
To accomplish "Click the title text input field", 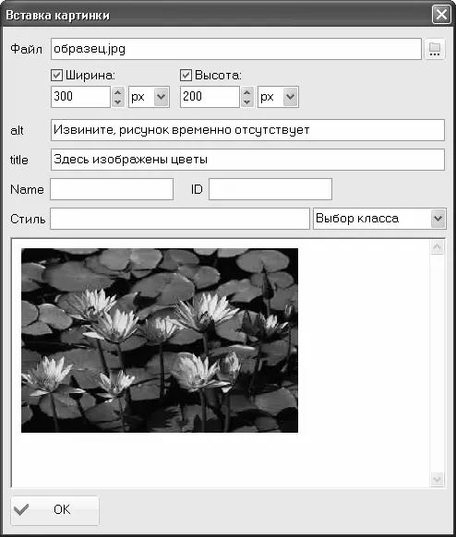I will [x=247, y=160].
